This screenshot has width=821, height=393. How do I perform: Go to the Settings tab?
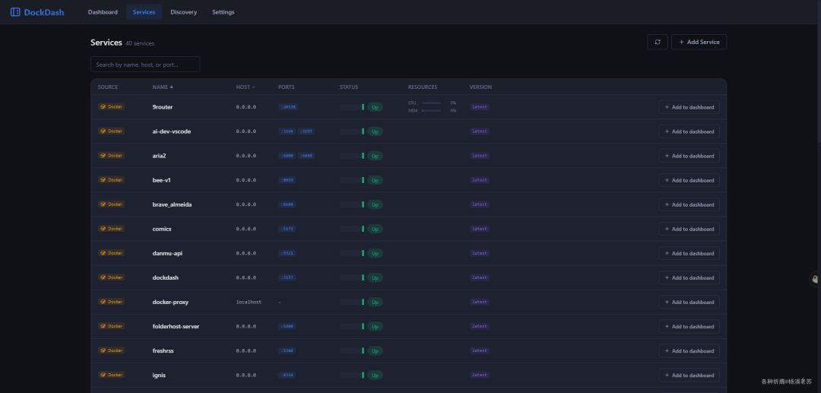click(223, 12)
